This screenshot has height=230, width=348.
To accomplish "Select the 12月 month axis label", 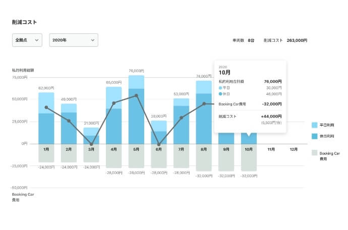I will coord(294,149).
